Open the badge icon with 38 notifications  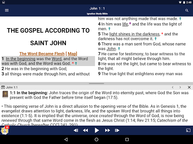pyautogui.click(x=5, y=130)
